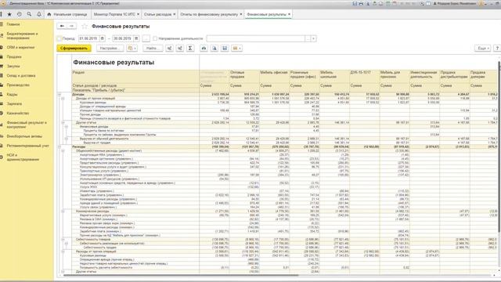The width and height of the screenshot is (501, 282).
Task: Switch to the Начальная страница tab
Action: 67,14
